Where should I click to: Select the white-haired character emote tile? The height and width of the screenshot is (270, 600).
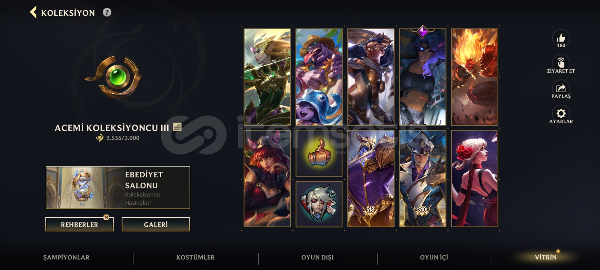coord(319,204)
